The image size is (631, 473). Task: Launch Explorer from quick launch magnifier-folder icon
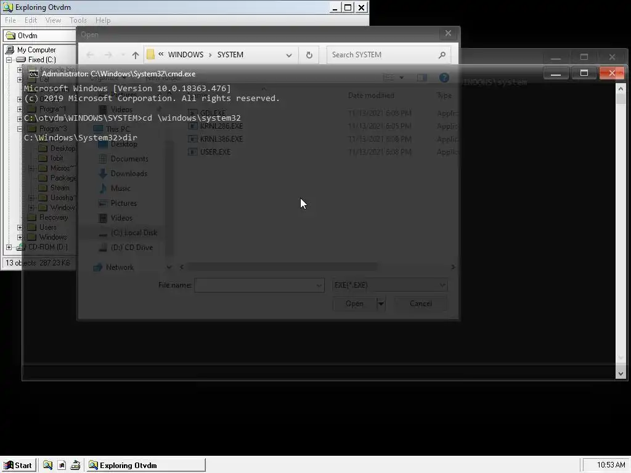(x=48, y=466)
